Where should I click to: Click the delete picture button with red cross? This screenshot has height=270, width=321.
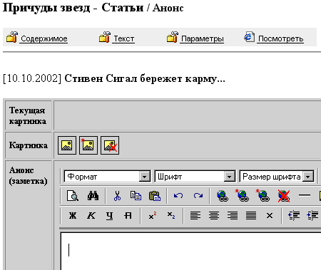click(x=110, y=145)
